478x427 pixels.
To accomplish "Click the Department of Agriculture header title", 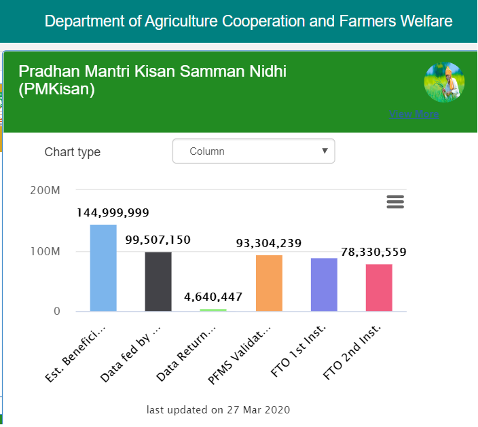I will 249,22.
